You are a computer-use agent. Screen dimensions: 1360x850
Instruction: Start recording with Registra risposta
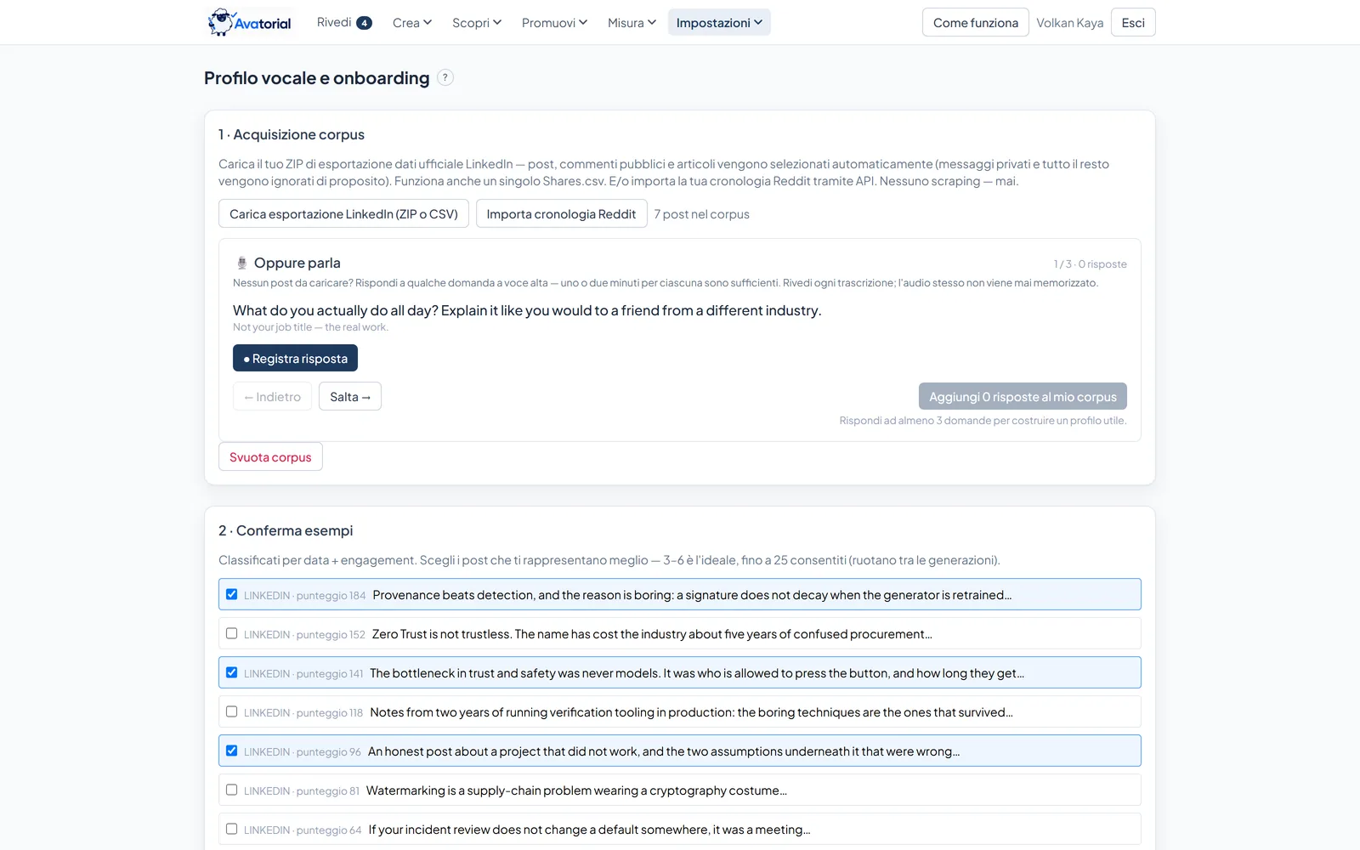tap(295, 359)
